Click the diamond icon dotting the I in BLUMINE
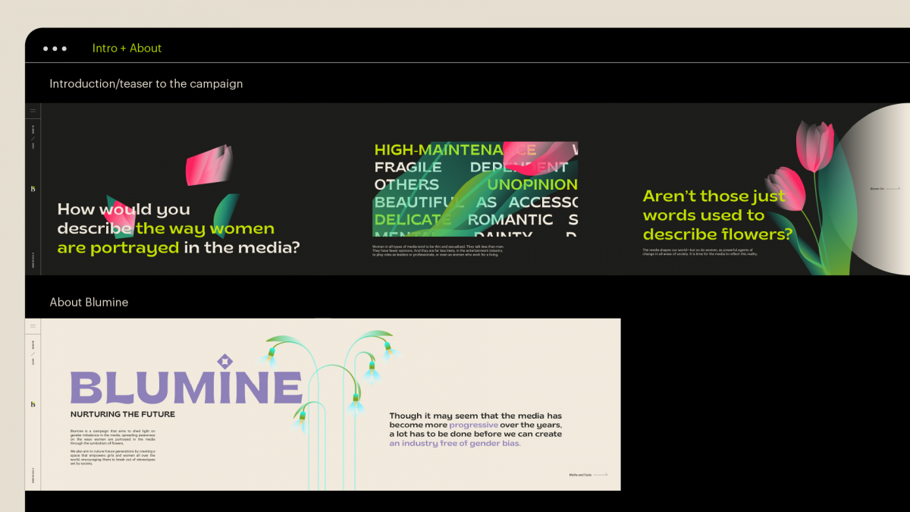Viewport: 910px width, 512px height. (x=224, y=360)
